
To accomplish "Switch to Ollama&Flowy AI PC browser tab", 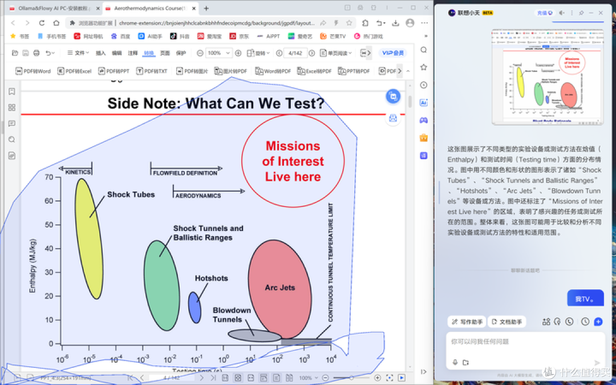I will click(54, 8).
